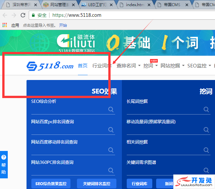The image size is (215, 189).
Task: Click the 帮助 side help tab
Action: pyautogui.click(x=4, y=165)
